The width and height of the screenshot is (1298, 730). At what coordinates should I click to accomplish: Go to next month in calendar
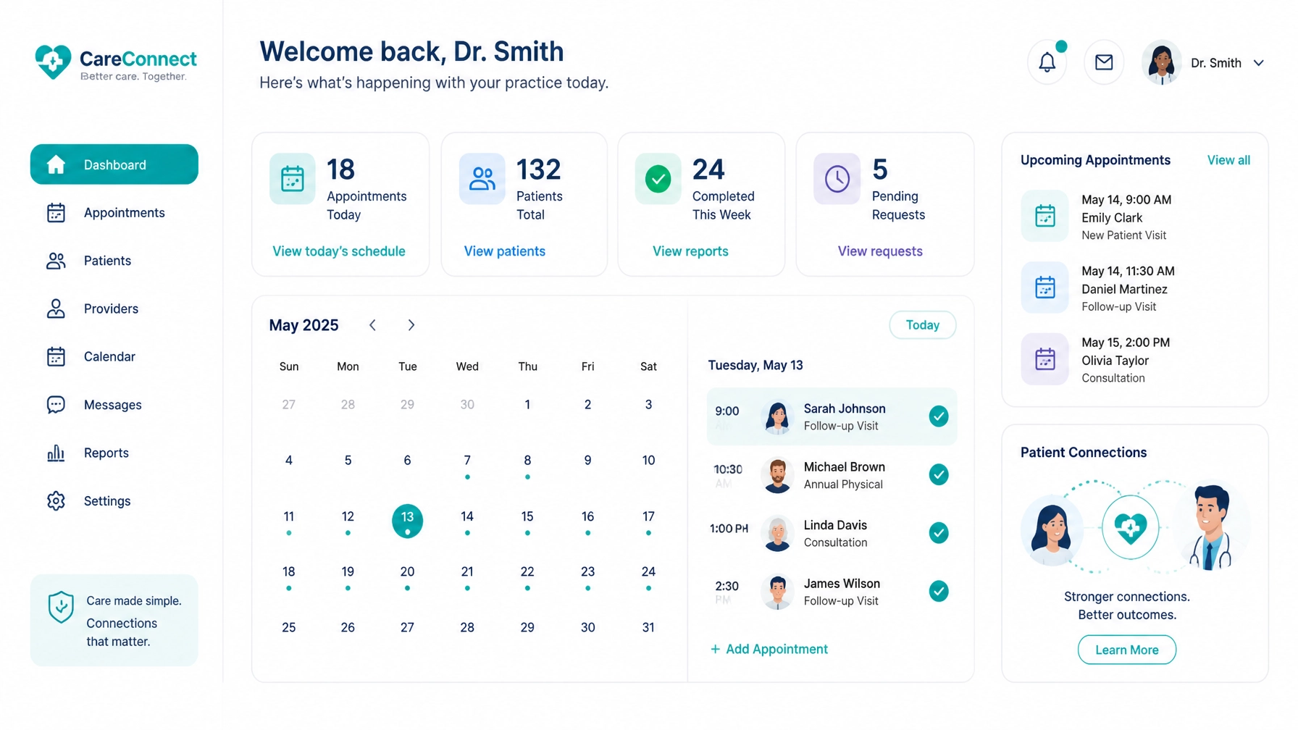coord(411,325)
